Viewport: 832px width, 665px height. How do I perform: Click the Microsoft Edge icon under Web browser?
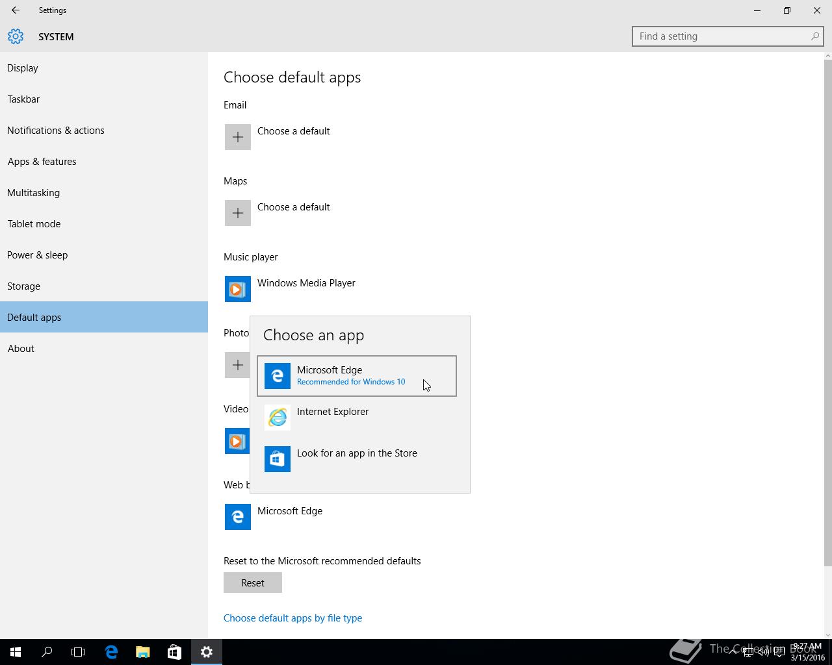tap(238, 517)
